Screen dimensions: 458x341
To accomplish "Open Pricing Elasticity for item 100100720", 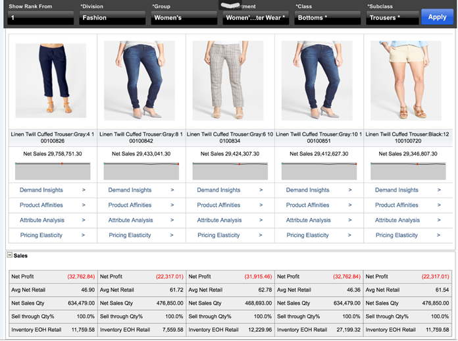I will point(397,235).
